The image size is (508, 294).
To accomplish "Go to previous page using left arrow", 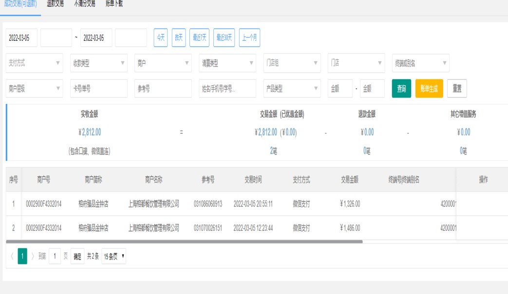I will (x=12, y=256).
